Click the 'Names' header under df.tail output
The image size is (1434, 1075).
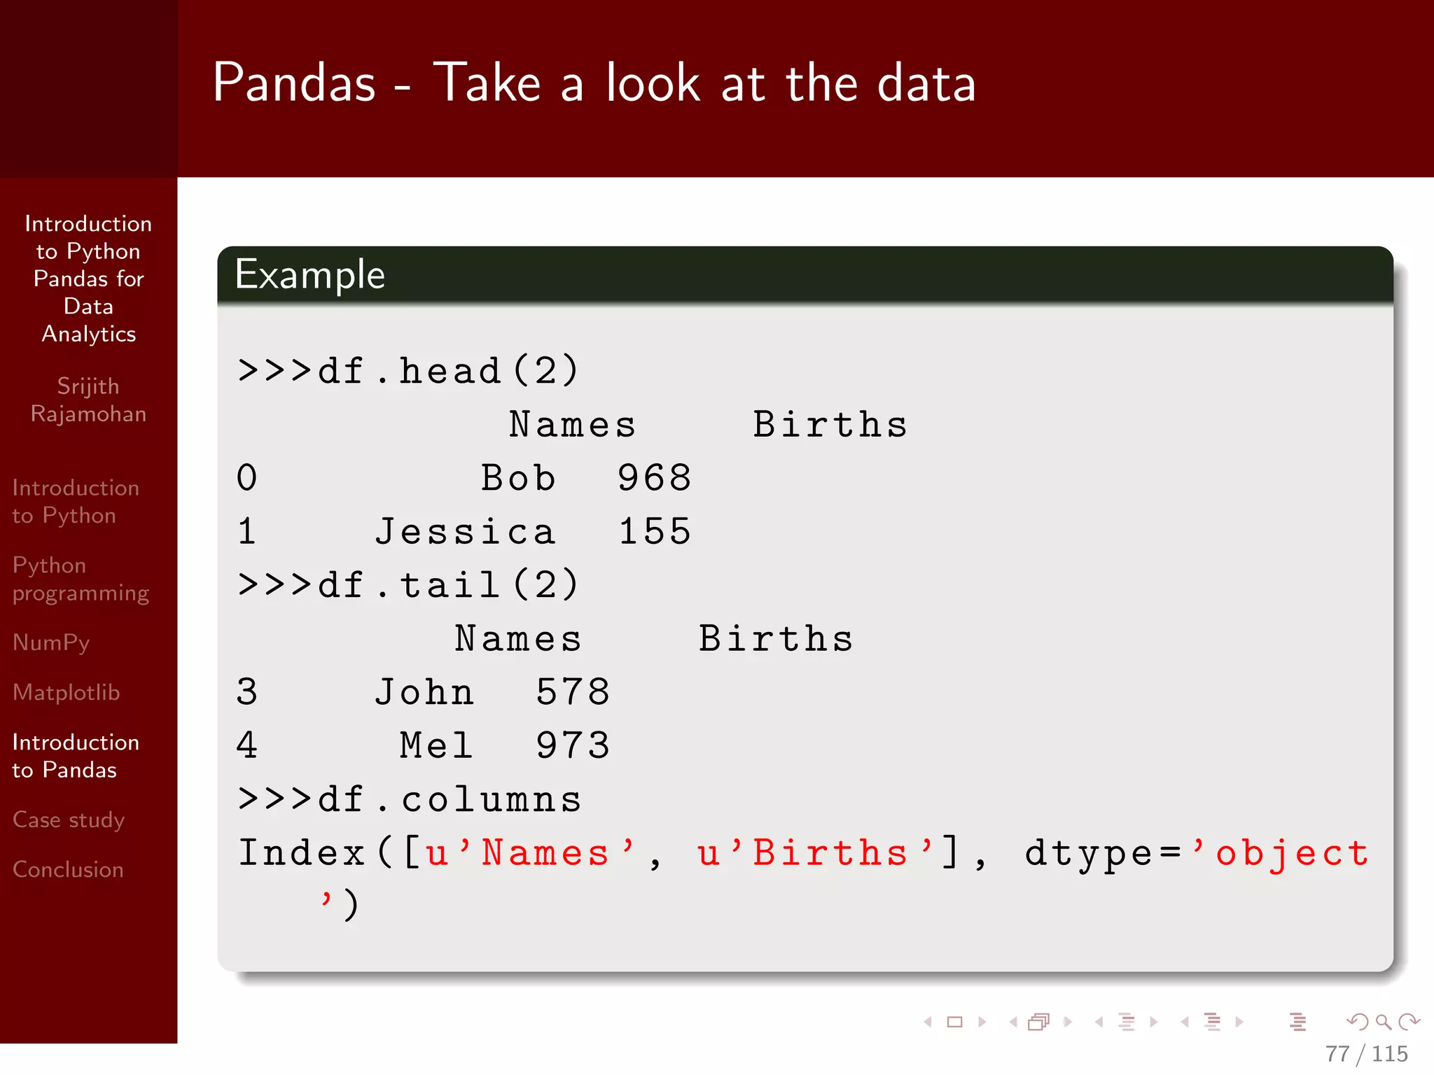(x=518, y=639)
